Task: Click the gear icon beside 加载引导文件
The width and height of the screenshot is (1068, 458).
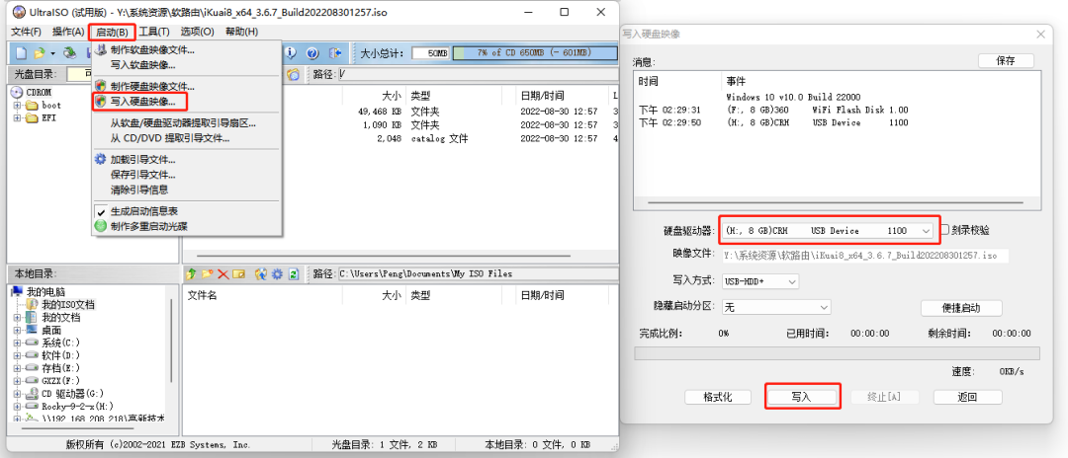Action: pyautogui.click(x=101, y=160)
